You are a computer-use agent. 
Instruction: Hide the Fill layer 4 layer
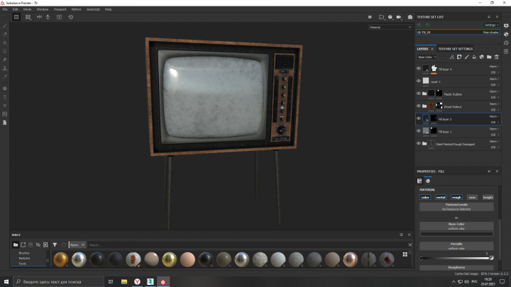click(x=419, y=69)
